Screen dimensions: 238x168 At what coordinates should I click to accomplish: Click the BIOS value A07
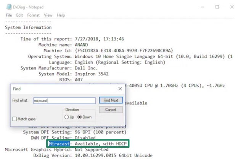coord(79,80)
